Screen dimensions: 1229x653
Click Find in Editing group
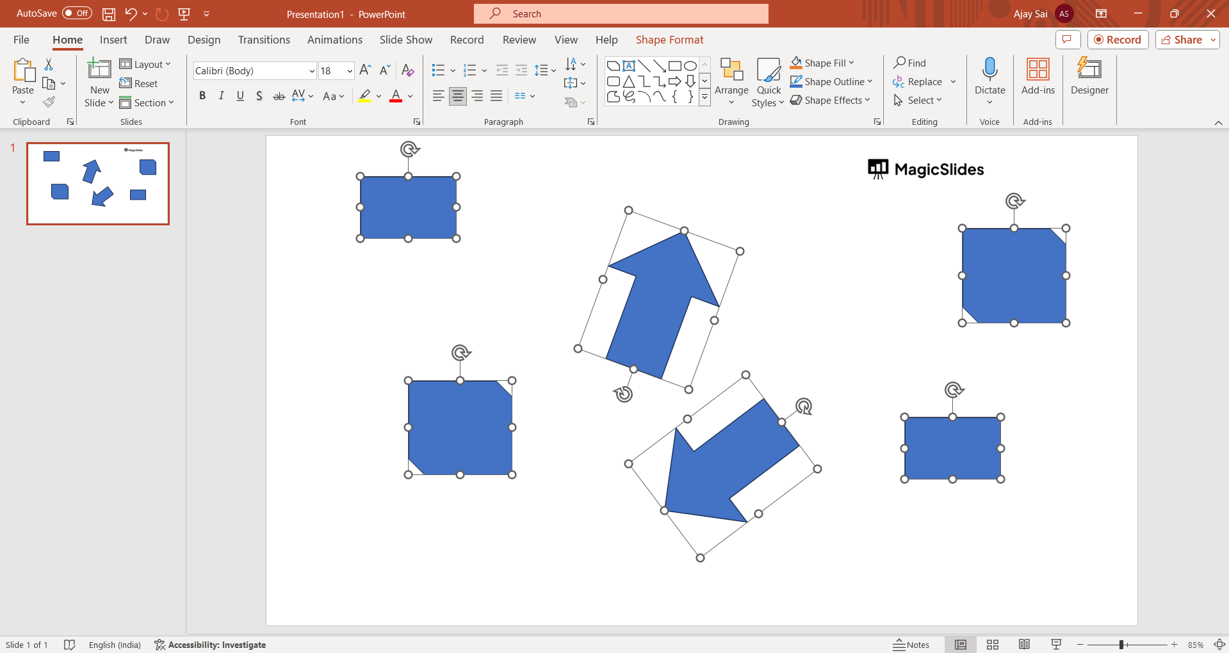(910, 63)
